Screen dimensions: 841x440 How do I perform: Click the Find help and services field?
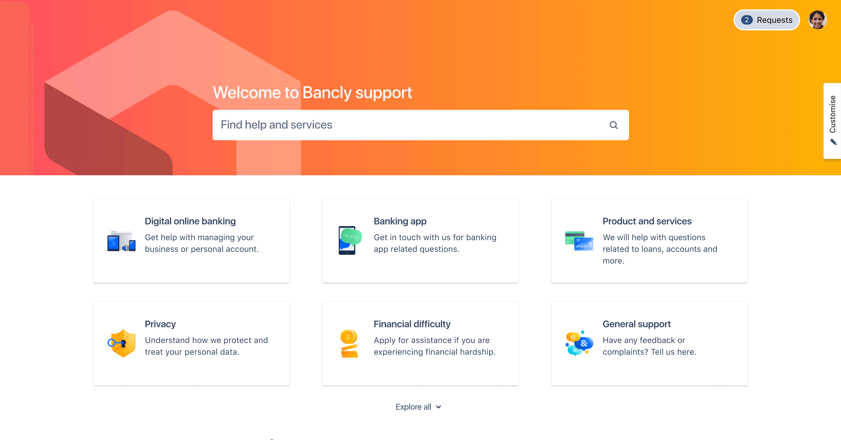[420, 124]
